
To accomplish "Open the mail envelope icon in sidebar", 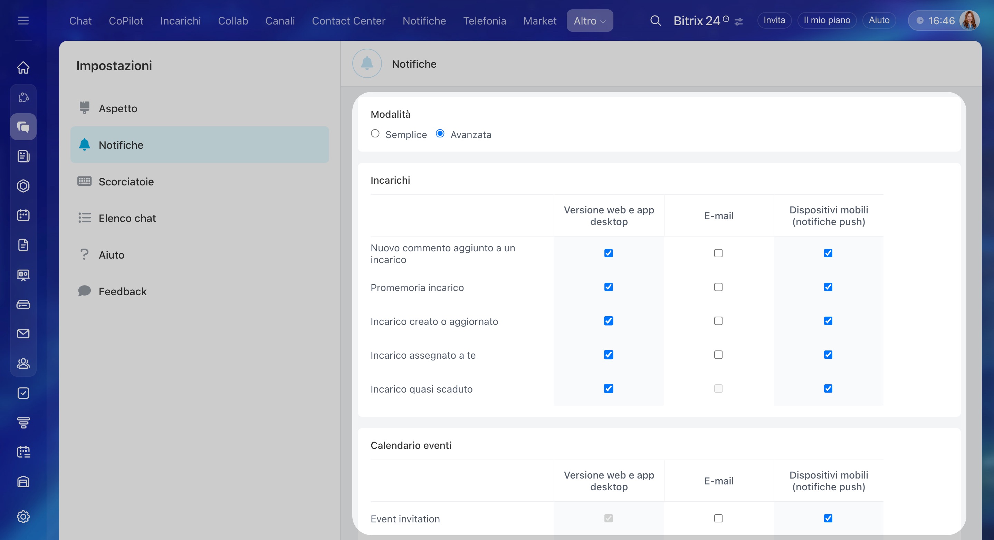I will tap(23, 334).
